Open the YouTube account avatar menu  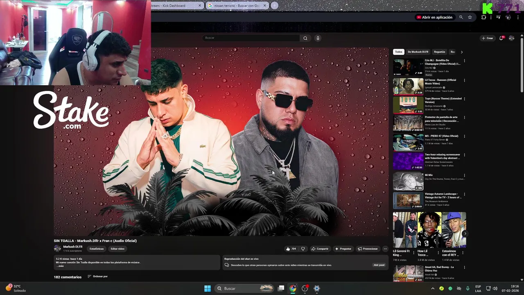coord(511,38)
